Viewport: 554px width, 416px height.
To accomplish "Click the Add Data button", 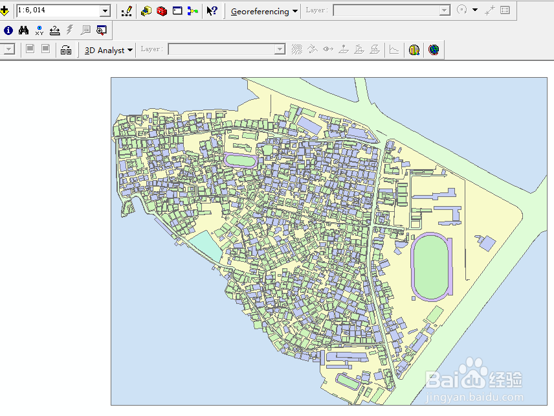I will point(5,11).
